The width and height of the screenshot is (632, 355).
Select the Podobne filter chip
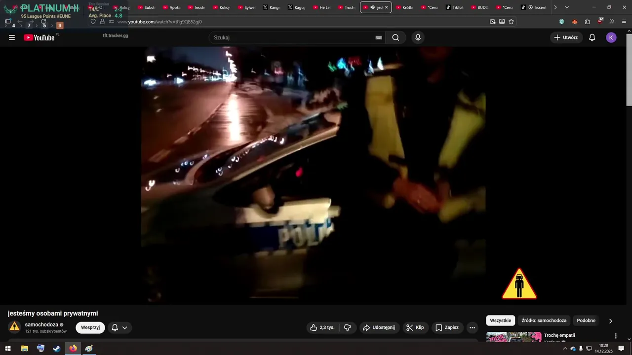pos(586,320)
